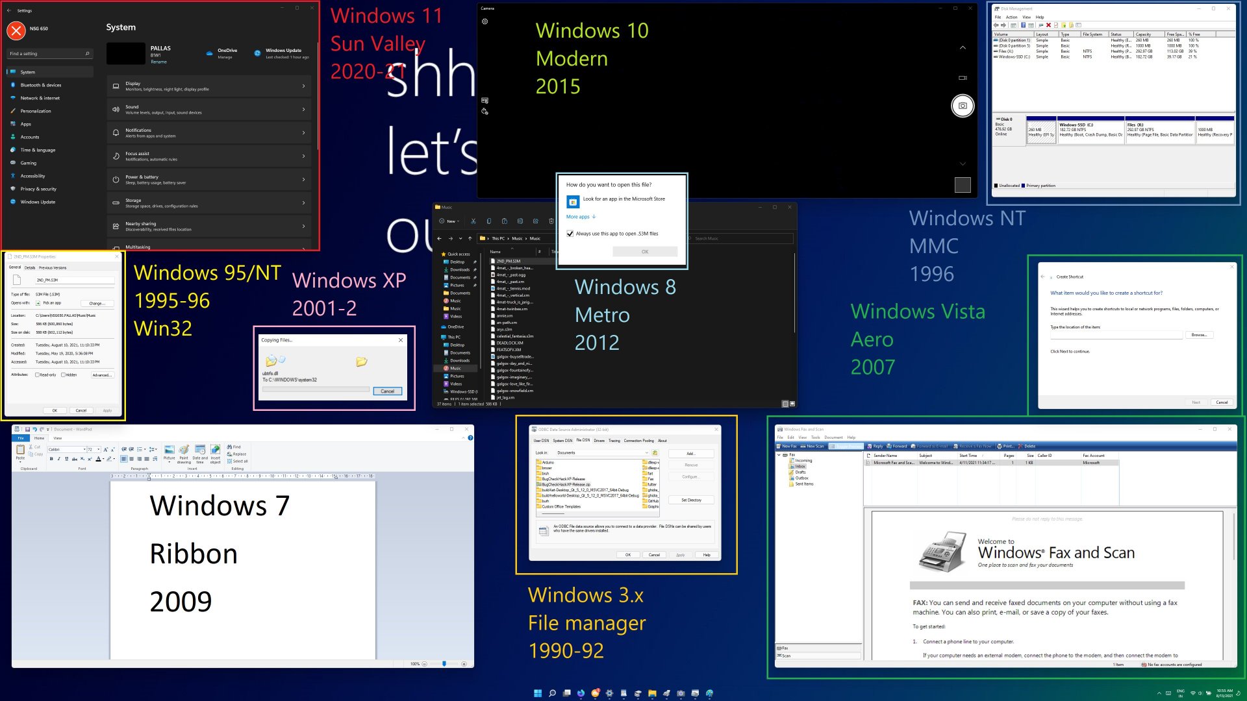Open recent locations dropdown in Explorer nav
The height and width of the screenshot is (701, 1247).
pos(460,238)
